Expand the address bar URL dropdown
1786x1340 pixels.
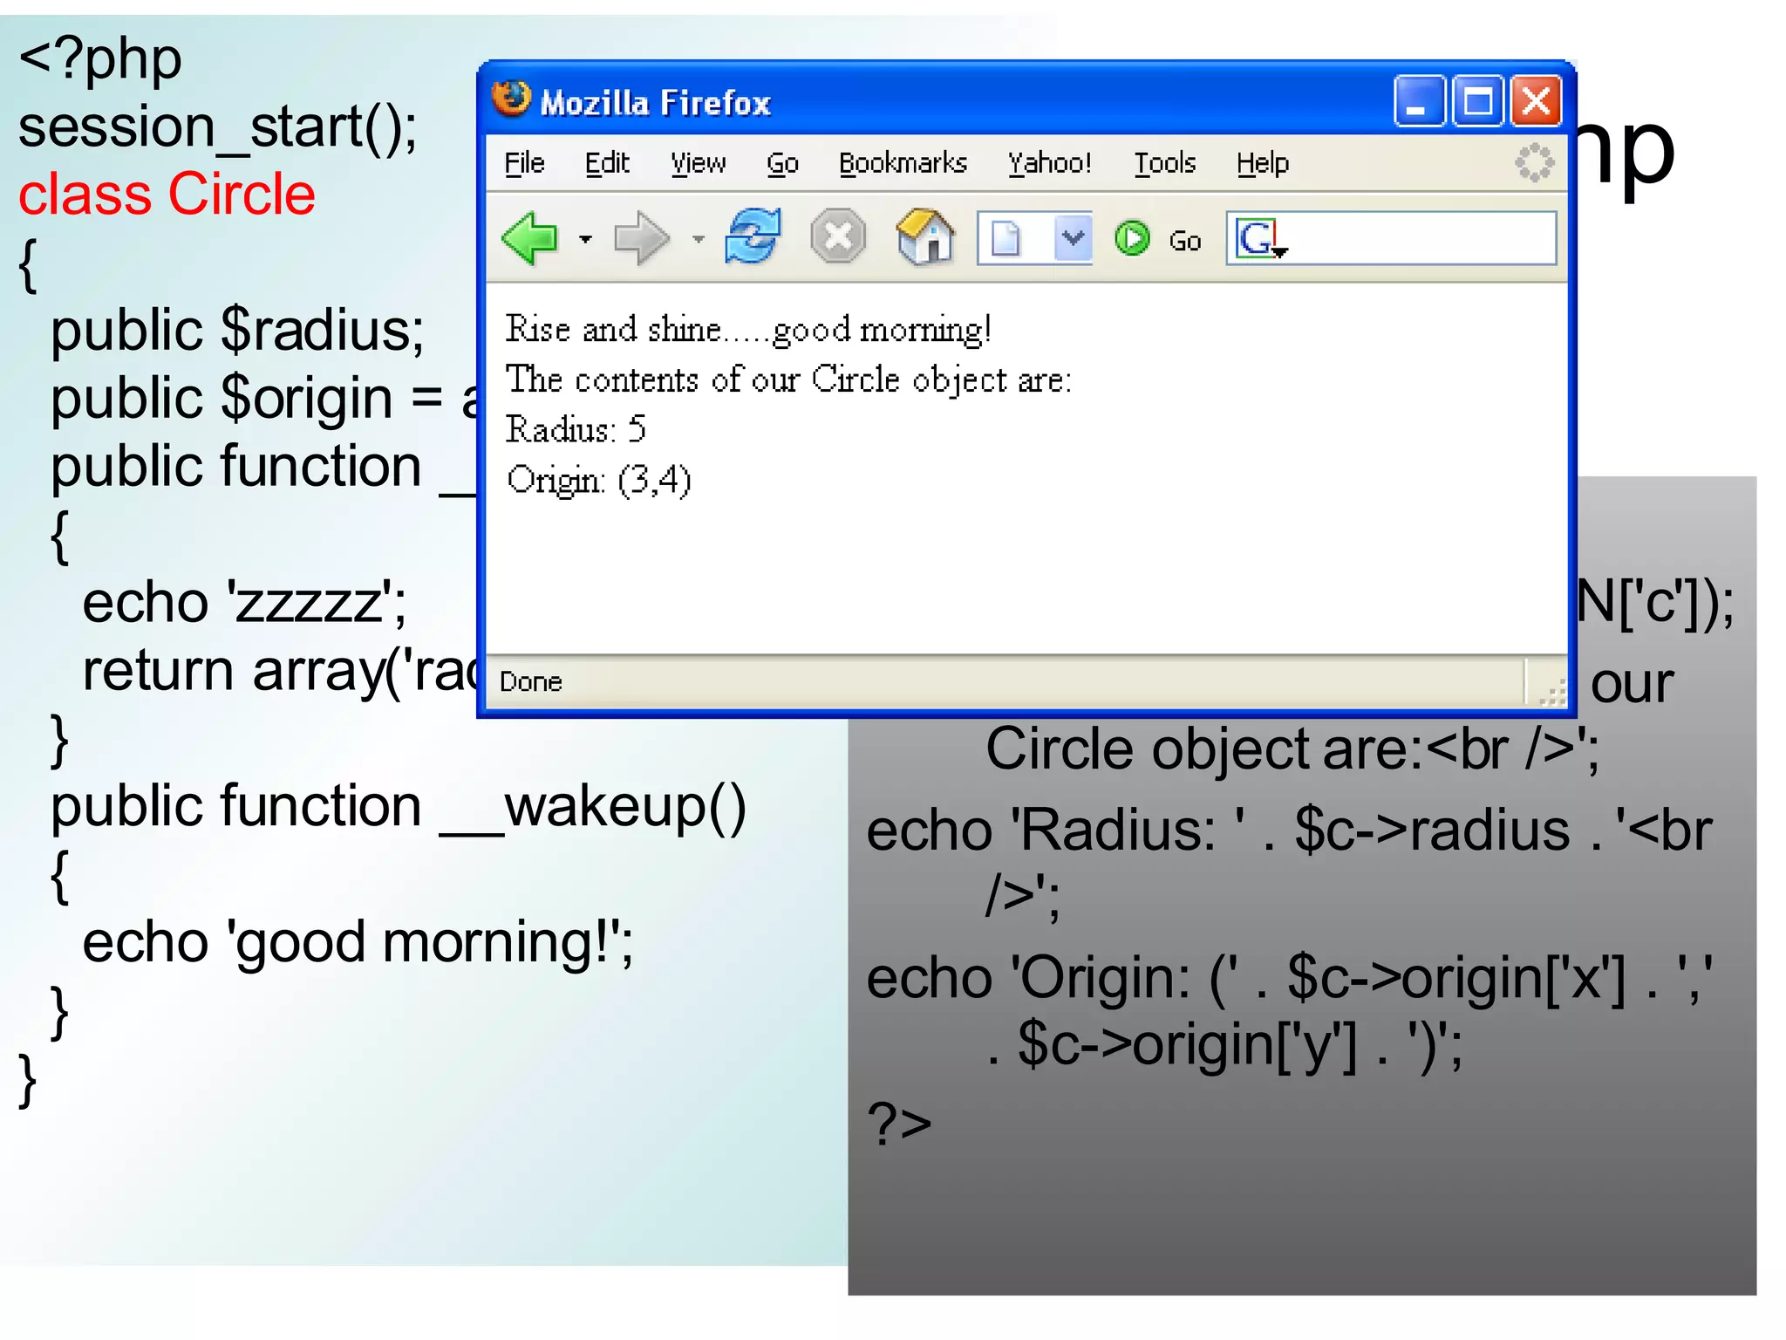tap(1073, 237)
